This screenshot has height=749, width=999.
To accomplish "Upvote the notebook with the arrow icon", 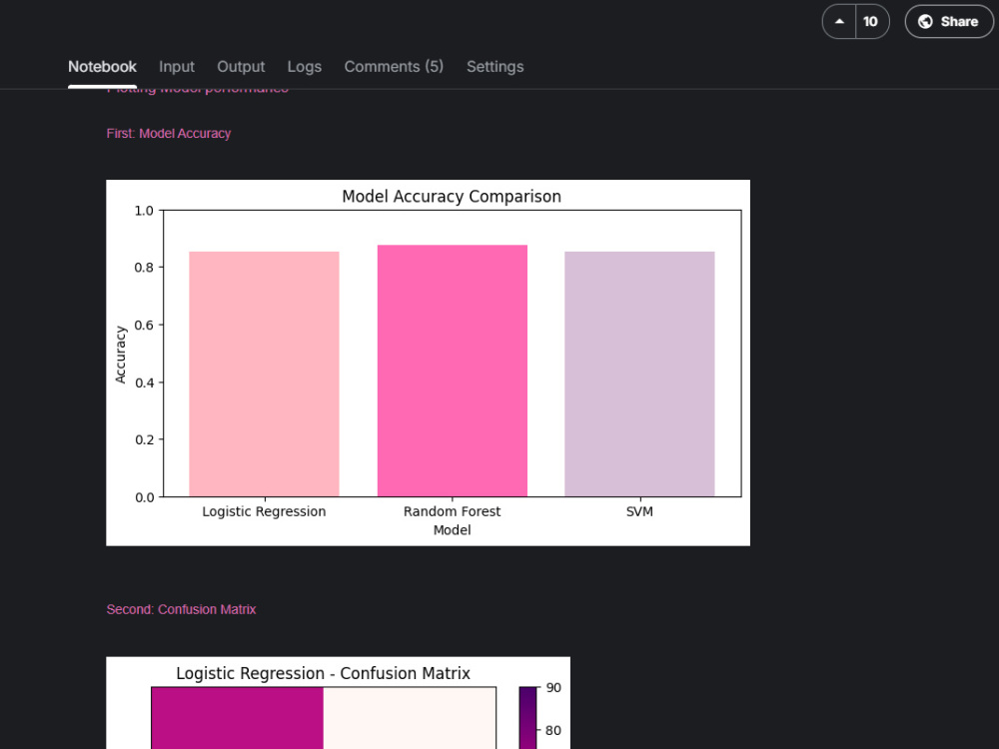I will pyautogui.click(x=839, y=22).
